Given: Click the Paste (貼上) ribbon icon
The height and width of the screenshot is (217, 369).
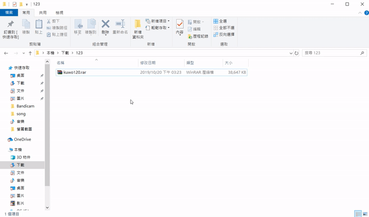Looking at the screenshot, I should tap(39, 24).
